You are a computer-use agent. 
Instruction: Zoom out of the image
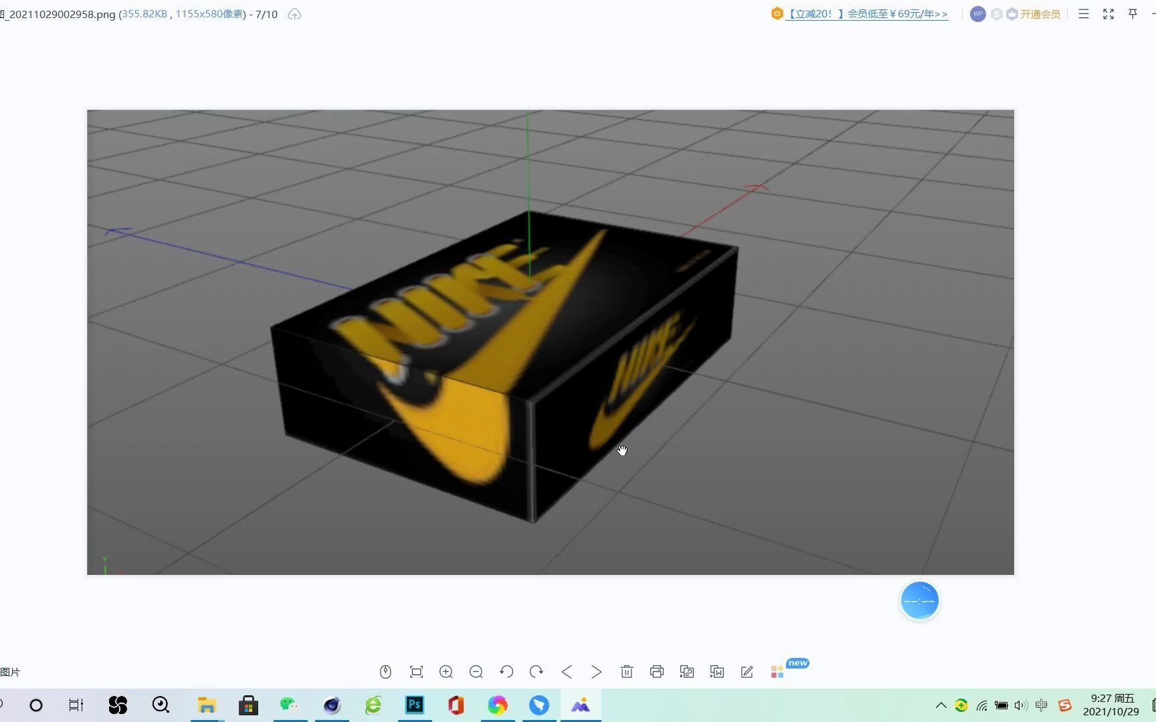pyautogui.click(x=476, y=671)
